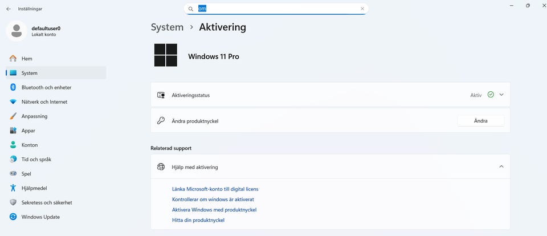This screenshot has width=547, height=236.
Task: Open Nätverk och Internet wifi icon
Action: click(x=13, y=101)
